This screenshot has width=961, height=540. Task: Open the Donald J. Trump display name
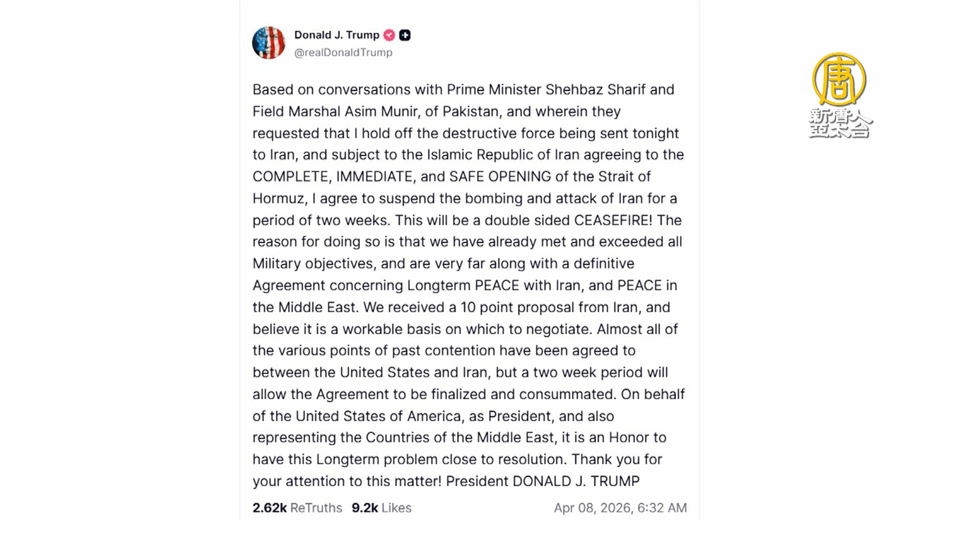(x=336, y=35)
